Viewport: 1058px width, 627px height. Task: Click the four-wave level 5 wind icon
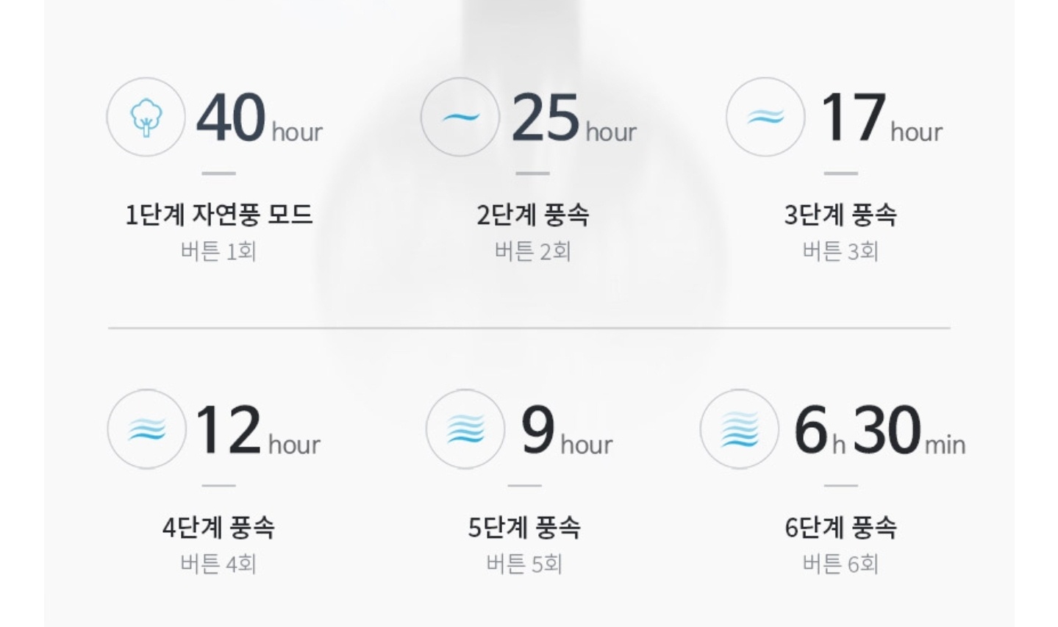[x=465, y=429]
